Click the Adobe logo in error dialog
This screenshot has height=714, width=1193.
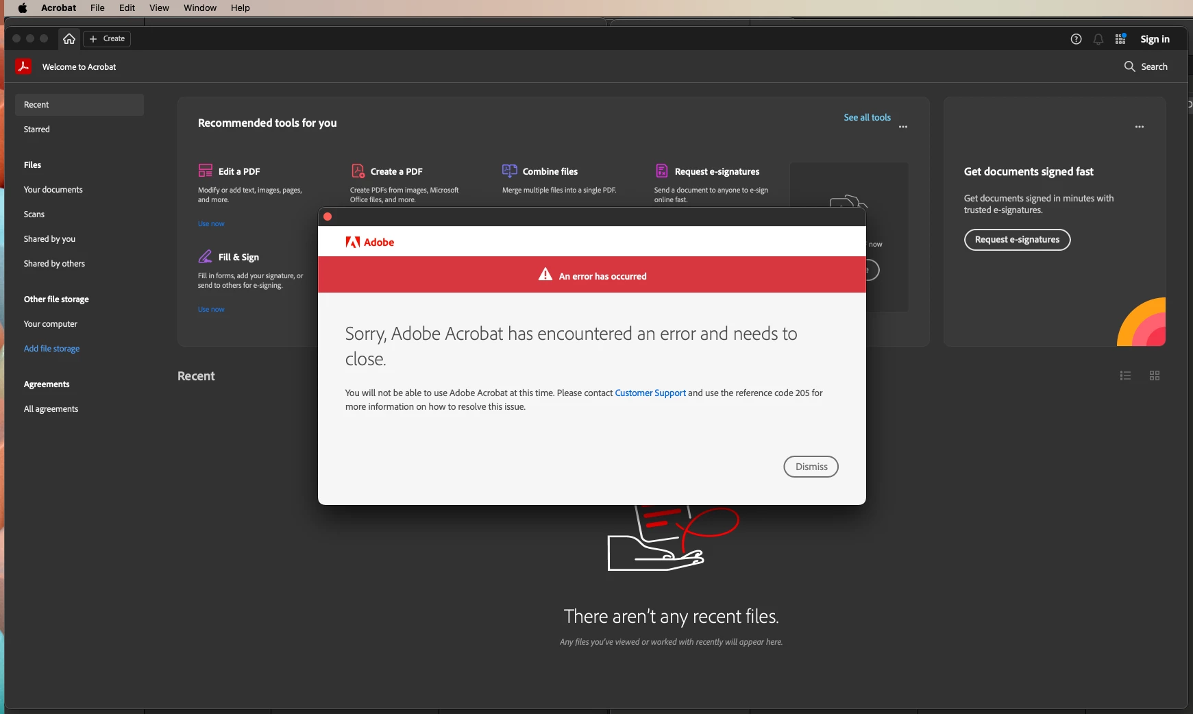point(370,243)
